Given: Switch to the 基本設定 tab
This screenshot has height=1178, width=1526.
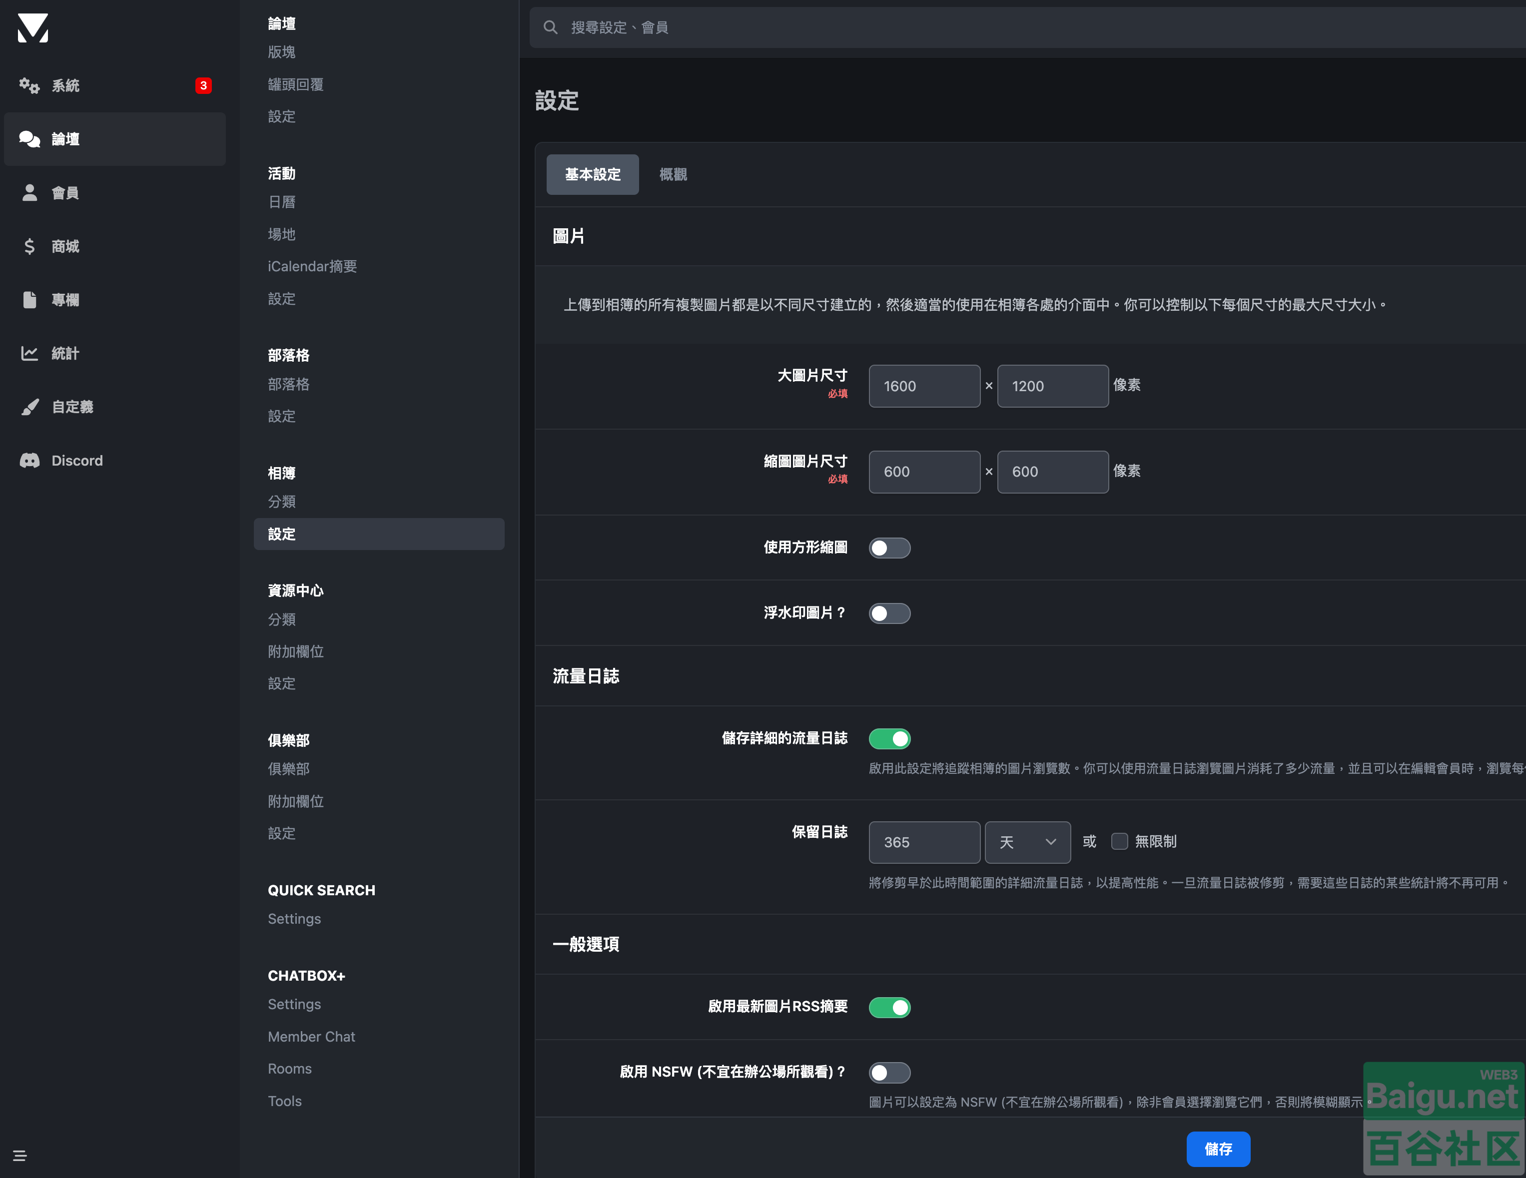Looking at the screenshot, I should [x=593, y=175].
